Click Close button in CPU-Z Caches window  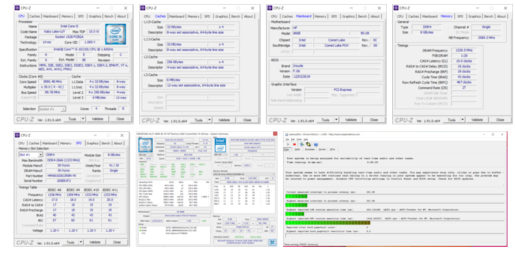[247, 120]
